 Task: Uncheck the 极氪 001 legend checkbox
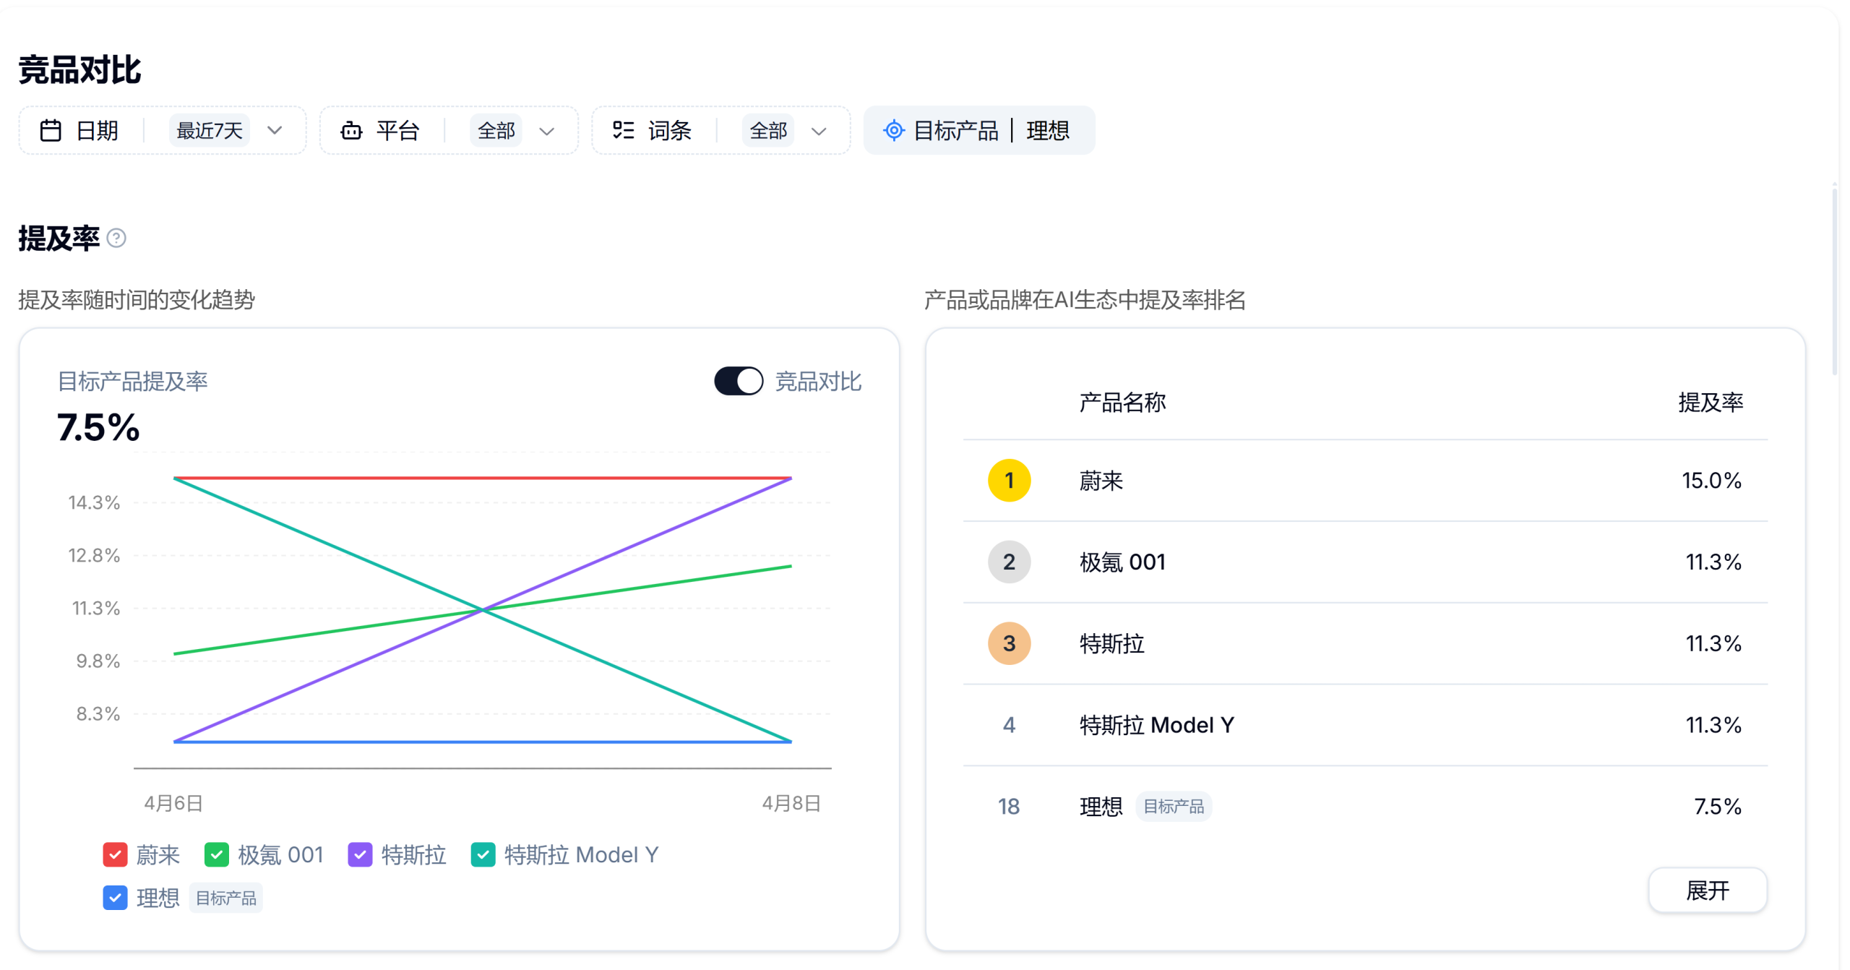(x=216, y=854)
